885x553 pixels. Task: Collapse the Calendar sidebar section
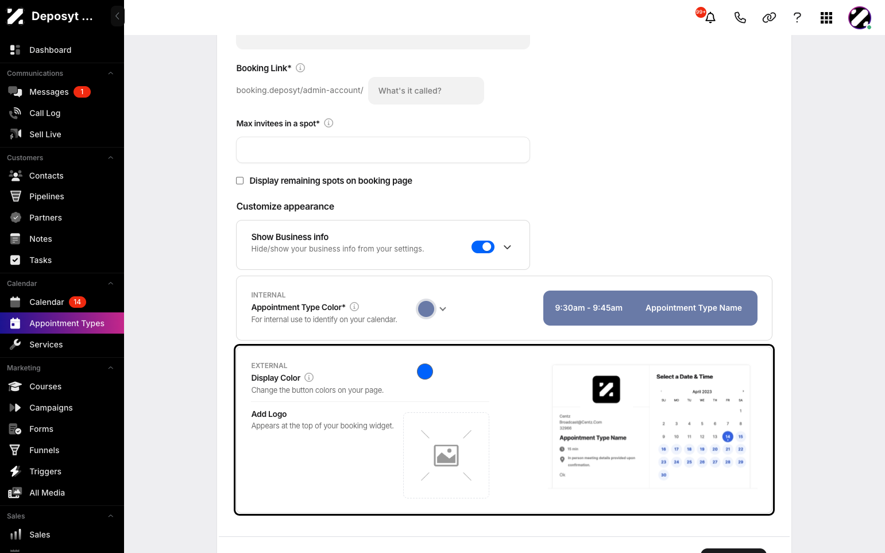pyautogui.click(x=111, y=284)
